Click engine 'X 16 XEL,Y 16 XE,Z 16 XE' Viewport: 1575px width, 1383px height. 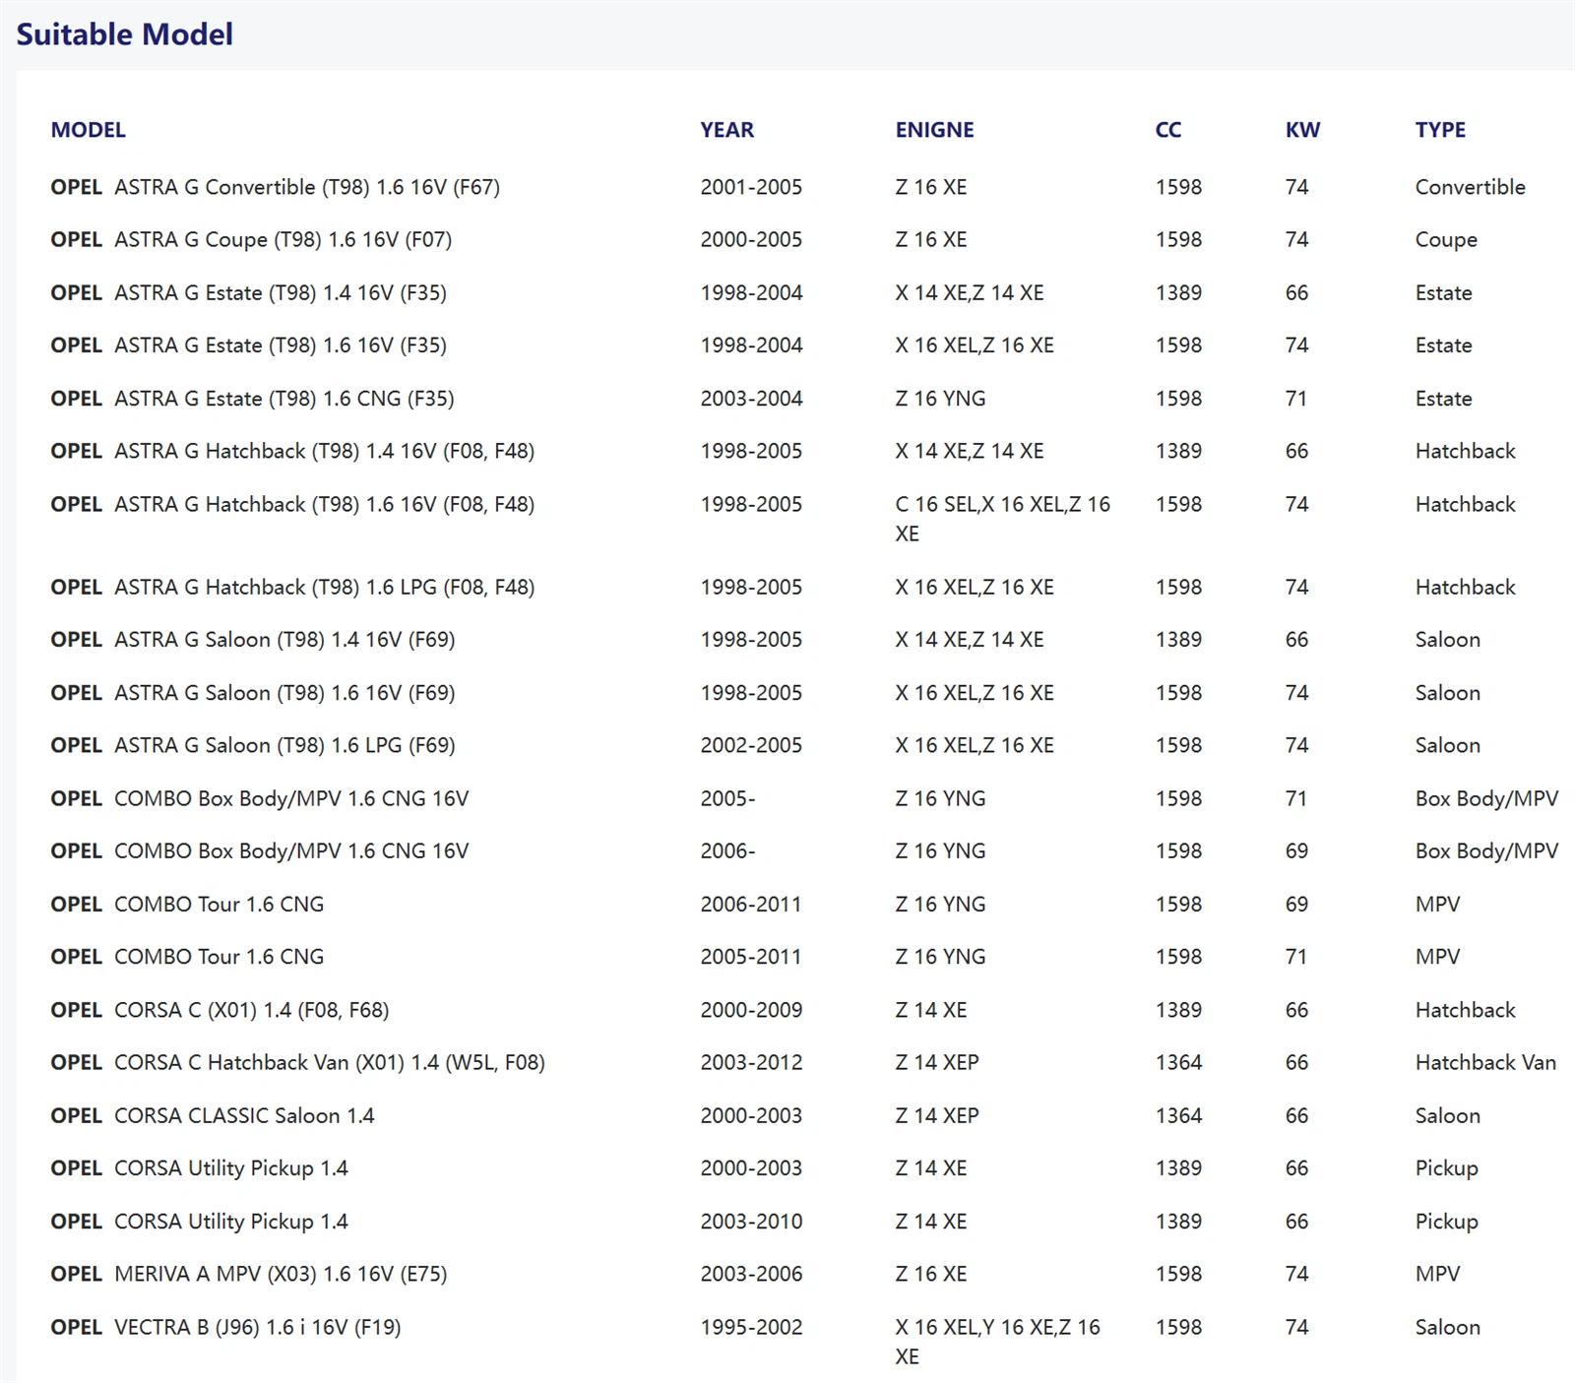pos(997,1342)
